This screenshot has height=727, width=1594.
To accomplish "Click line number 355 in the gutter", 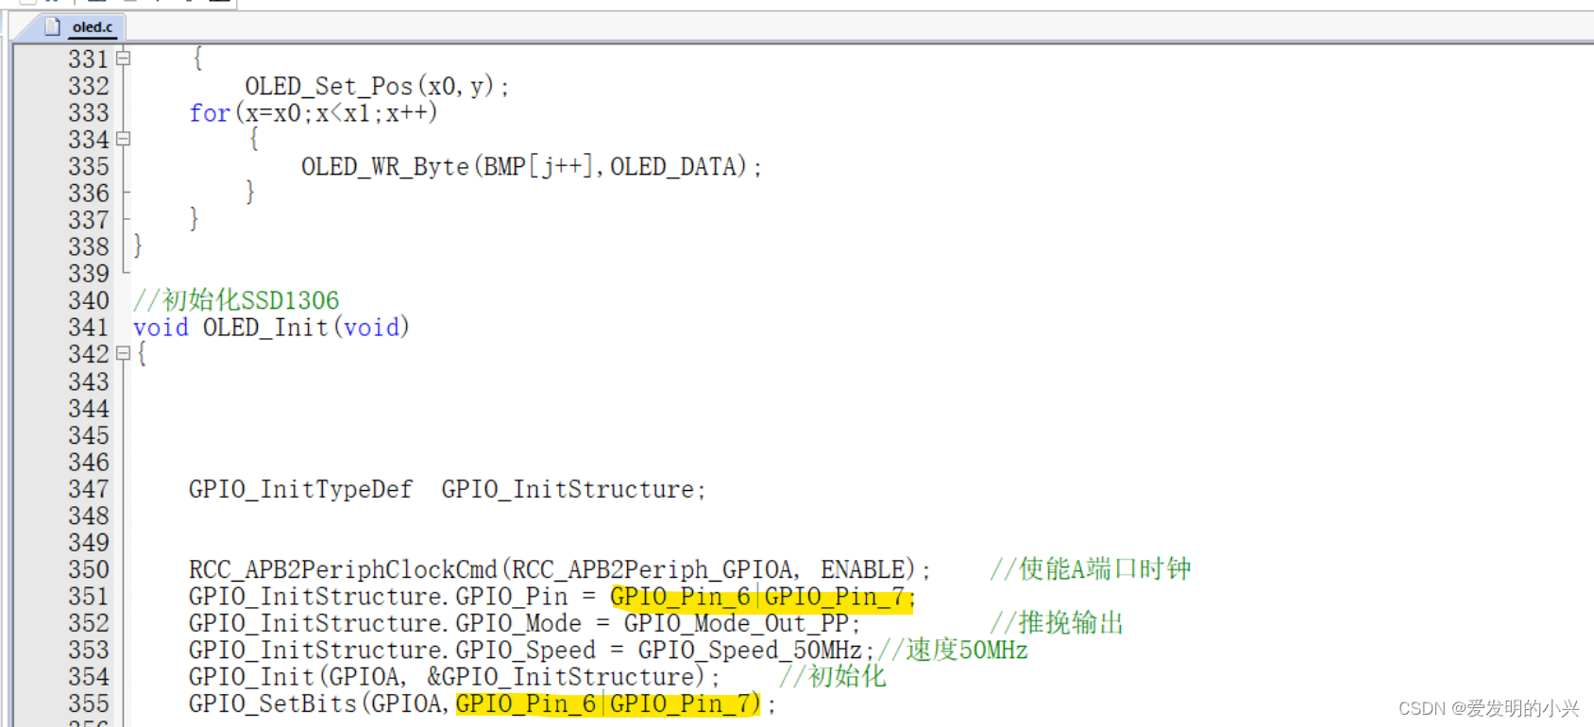I will pyautogui.click(x=89, y=703).
